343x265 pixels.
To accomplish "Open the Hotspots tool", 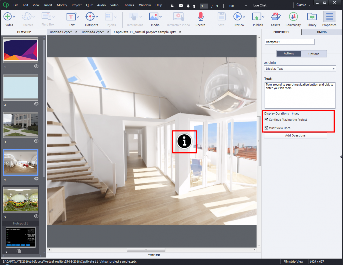I will [x=90, y=17].
